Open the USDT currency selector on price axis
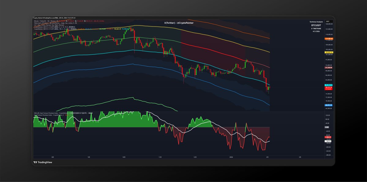367x182 pixels. (x=327, y=20)
